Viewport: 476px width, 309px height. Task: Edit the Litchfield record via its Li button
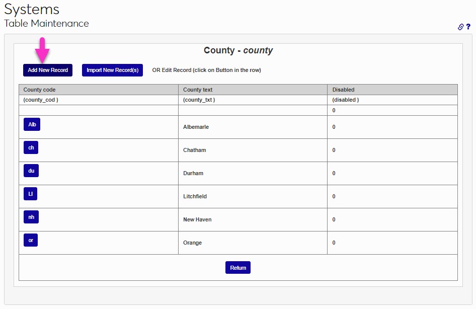(x=30, y=194)
